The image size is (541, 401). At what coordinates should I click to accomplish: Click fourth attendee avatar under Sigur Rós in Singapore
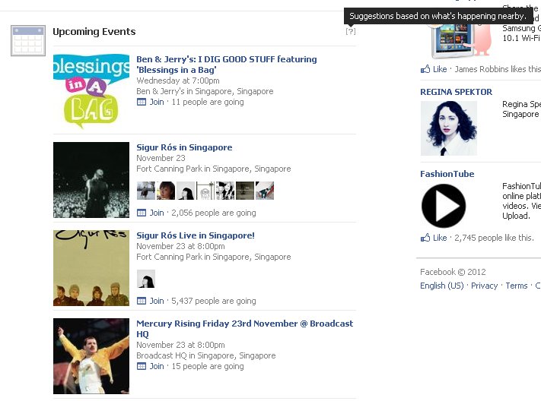tap(205, 191)
